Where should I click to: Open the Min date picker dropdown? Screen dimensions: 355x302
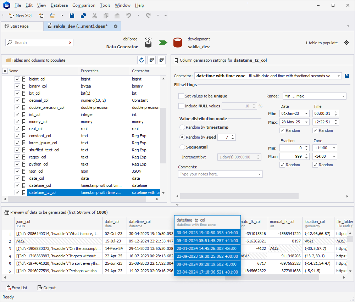[306, 114]
